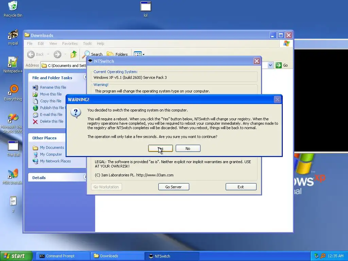
Task: Toggle the Folders pane button
Action: (117, 54)
